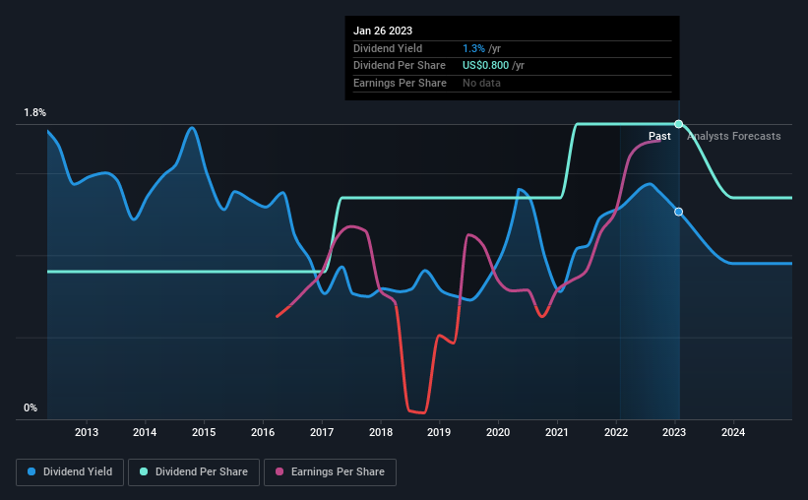Select the teal Dividend Per Share data point marker
Image resolution: width=808 pixels, height=500 pixels.
tap(679, 124)
